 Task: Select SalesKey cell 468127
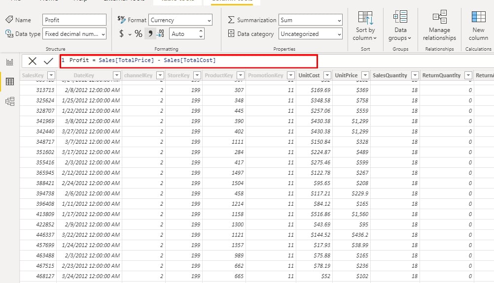[38, 276]
